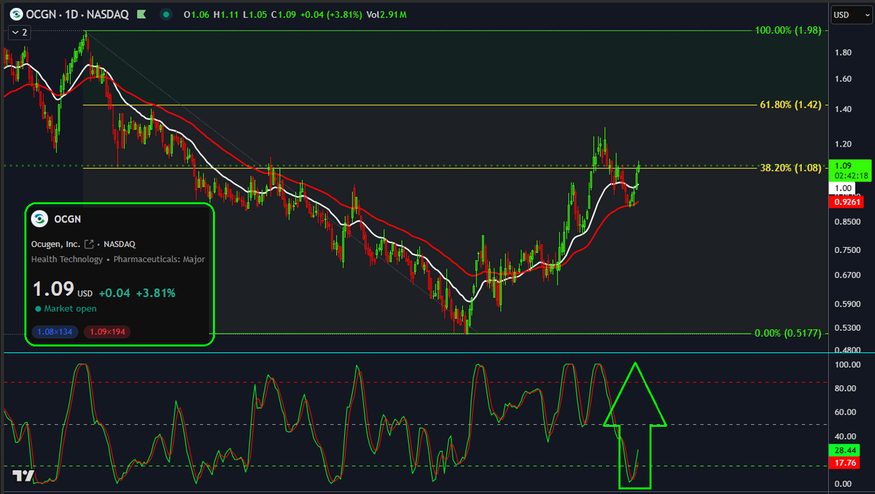The image size is (875, 494).
Task: Click the white 1.00 moving average axis label
Action: tap(844, 188)
